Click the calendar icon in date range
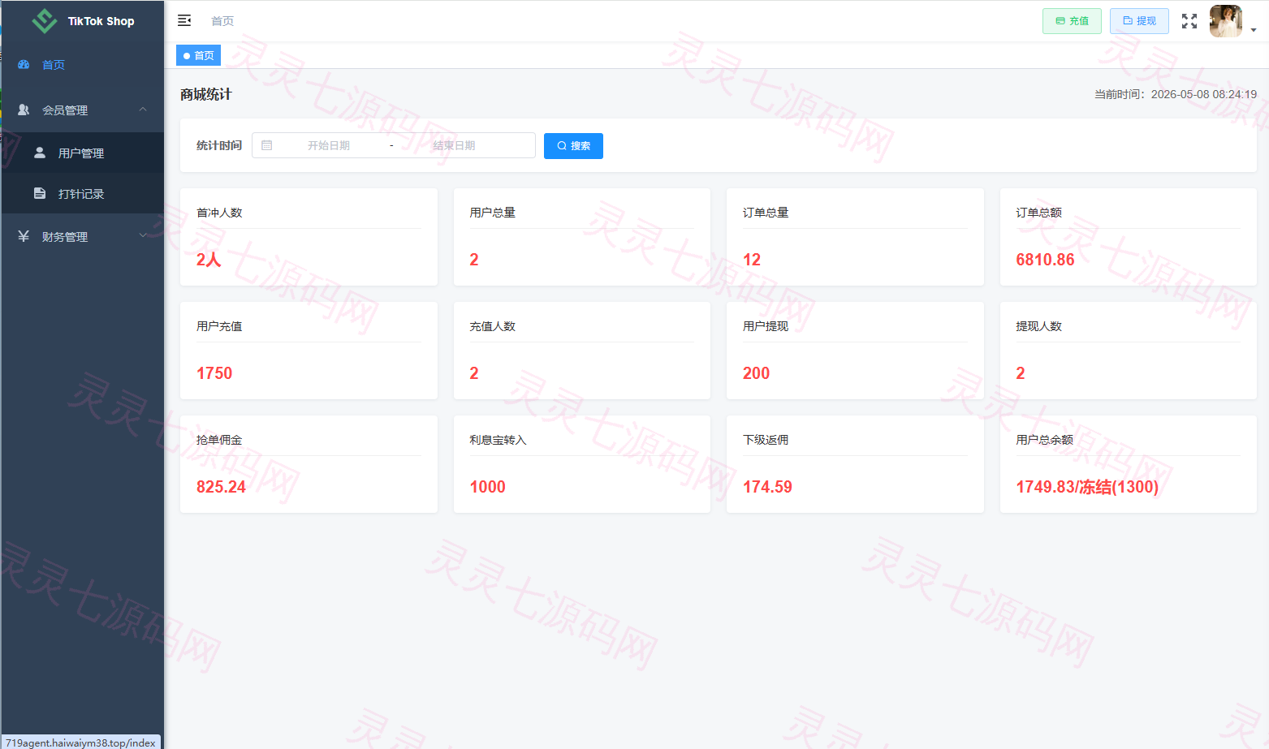The width and height of the screenshot is (1269, 749). pyautogui.click(x=266, y=145)
